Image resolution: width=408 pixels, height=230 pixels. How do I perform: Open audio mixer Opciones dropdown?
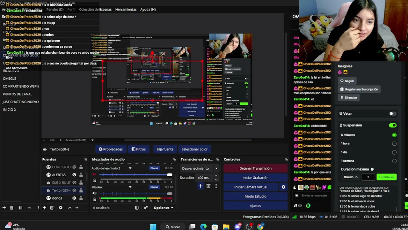[x=164, y=208]
